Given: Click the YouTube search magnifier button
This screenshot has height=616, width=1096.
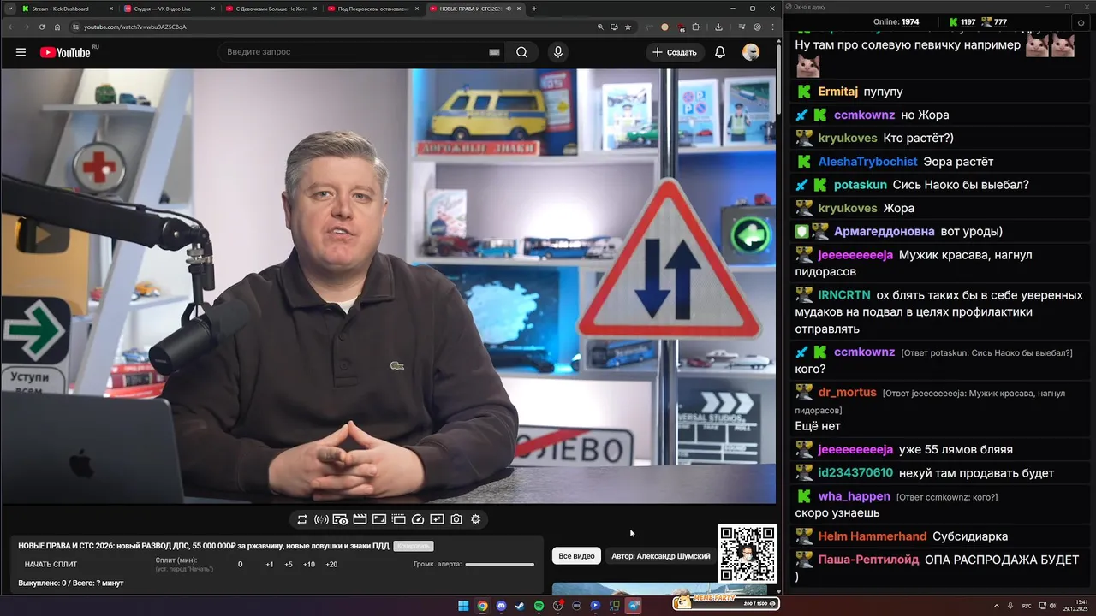Looking at the screenshot, I should [x=521, y=52].
